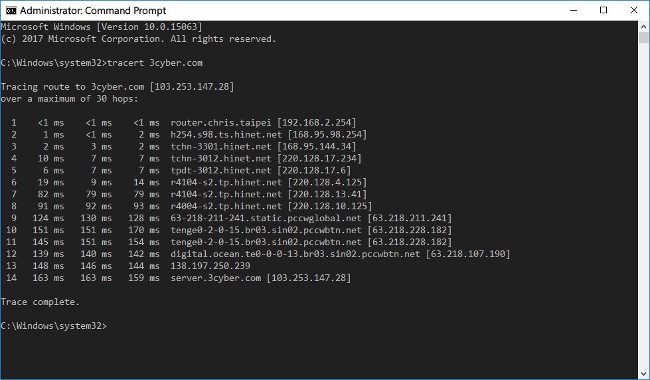The image size is (650, 380).
Task: Click the vertical scrollbar track
Action: (x=643, y=199)
